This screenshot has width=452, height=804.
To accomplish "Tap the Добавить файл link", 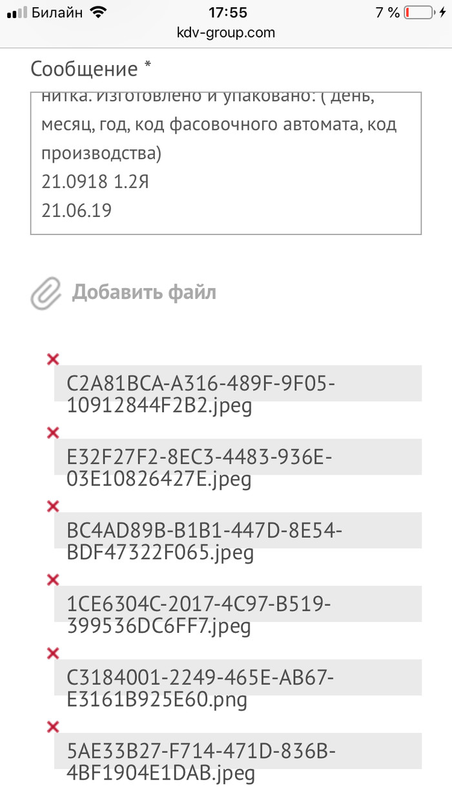I will (143, 293).
